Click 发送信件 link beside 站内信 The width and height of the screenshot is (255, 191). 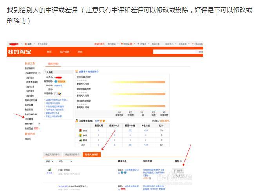[58, 85]
